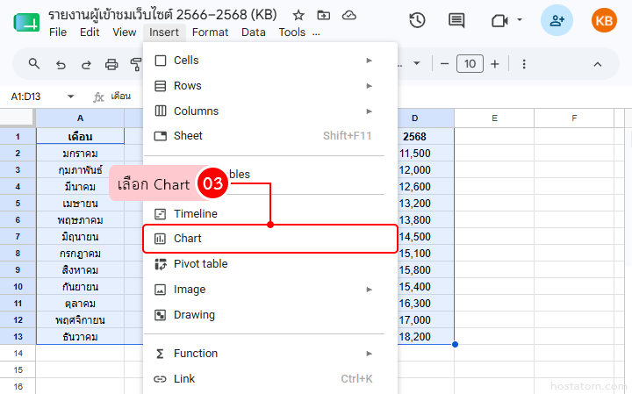This screenshot has width=632, height=394.
Task: Select the cell with value 15,400
Action: [426, 287]
